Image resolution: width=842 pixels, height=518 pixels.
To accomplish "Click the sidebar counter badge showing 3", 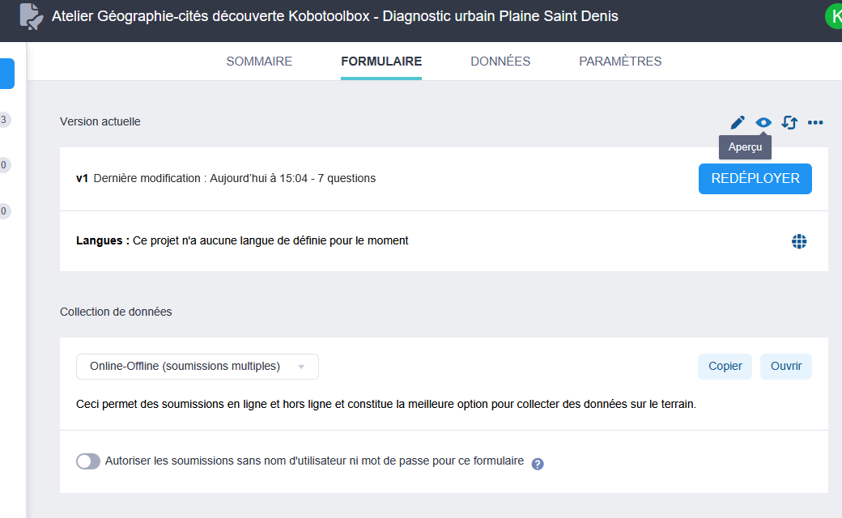I will pos(4,120).
